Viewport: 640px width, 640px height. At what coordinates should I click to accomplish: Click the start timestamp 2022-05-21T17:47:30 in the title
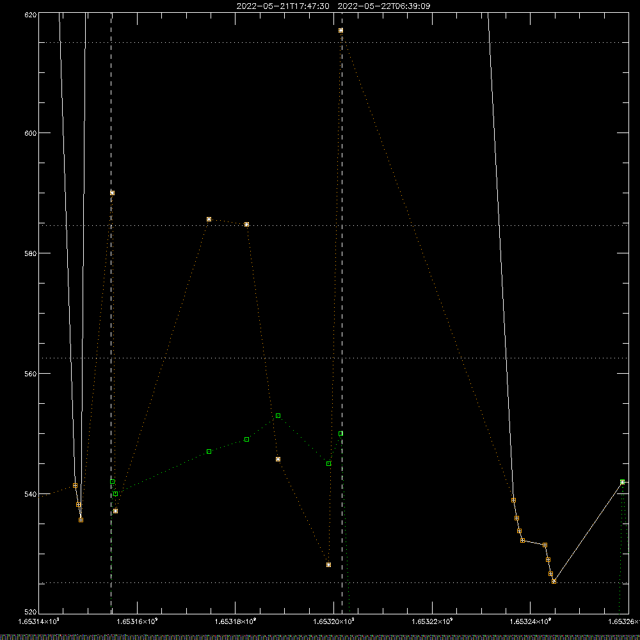(283, 6)
